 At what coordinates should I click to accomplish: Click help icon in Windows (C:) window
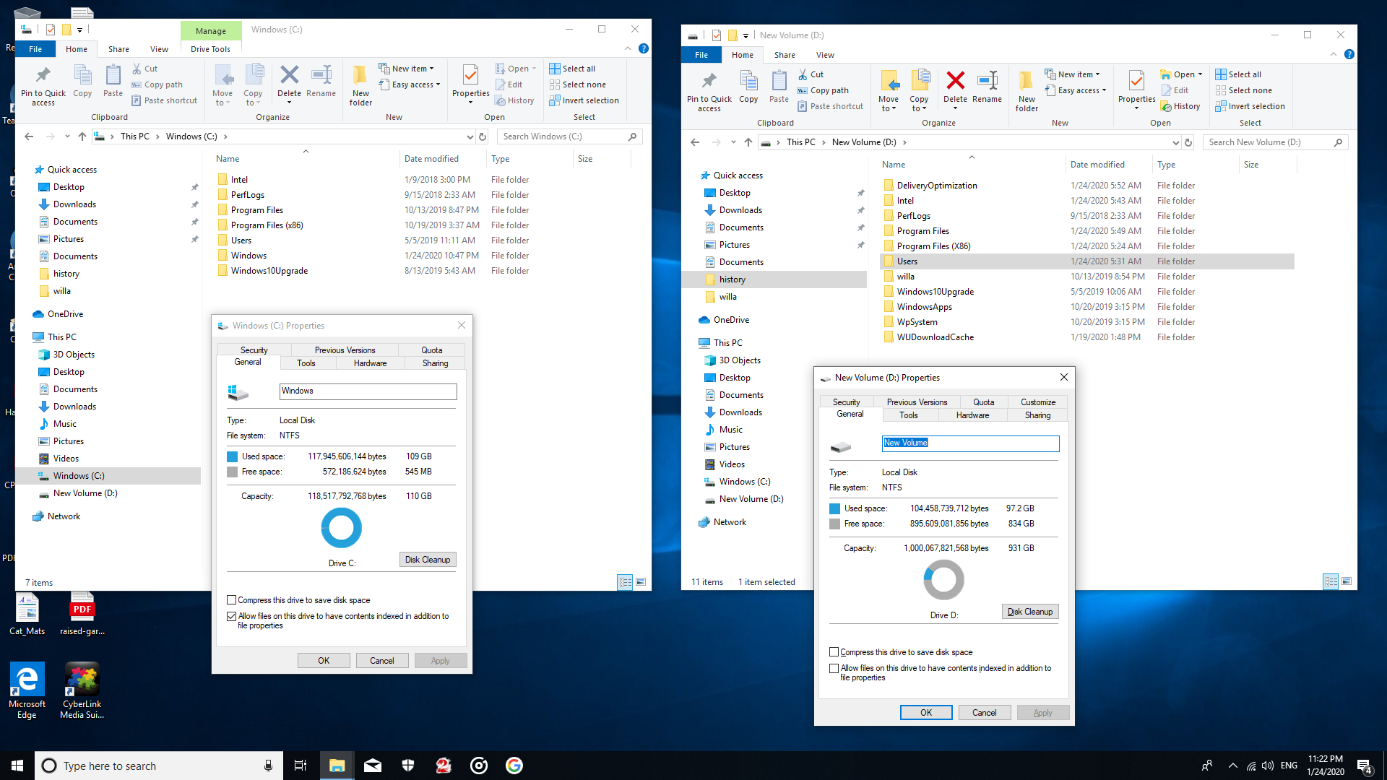pyautogui.click(x=643, y=48)
